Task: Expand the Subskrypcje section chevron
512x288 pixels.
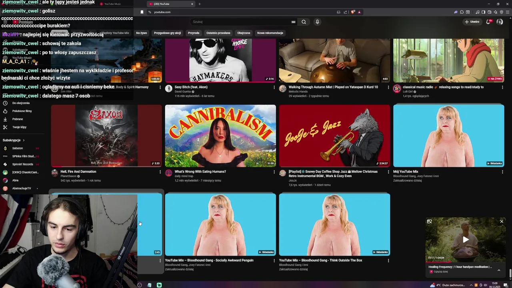Action: click(24, 140)
